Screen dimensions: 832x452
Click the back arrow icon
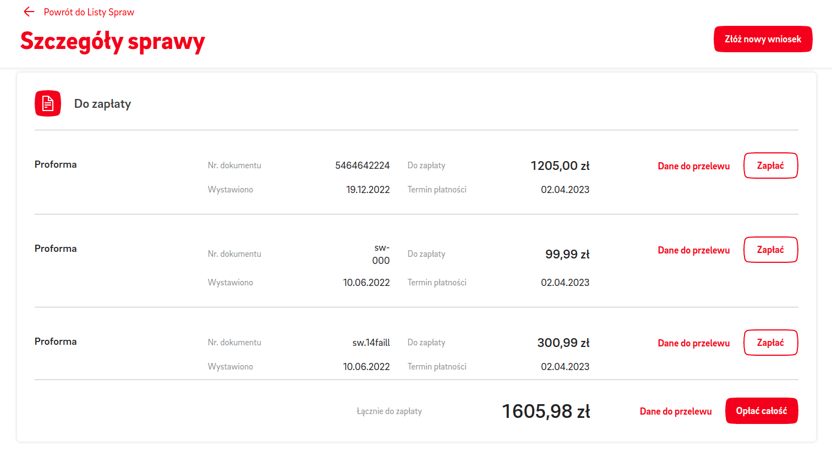(29, 12)
